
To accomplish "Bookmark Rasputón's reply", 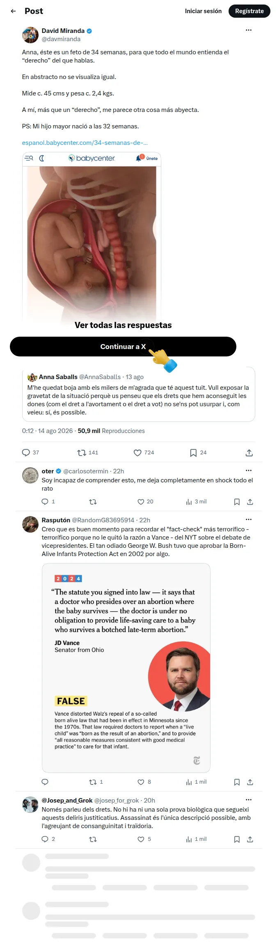I will pos(237,782).
